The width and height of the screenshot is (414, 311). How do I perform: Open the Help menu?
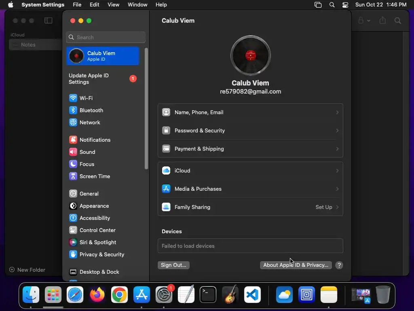coord(161,5)
